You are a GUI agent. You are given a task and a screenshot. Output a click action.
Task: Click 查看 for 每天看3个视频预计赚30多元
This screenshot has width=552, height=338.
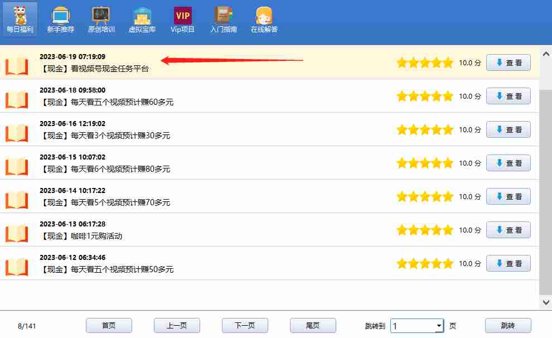pos(509,129)
